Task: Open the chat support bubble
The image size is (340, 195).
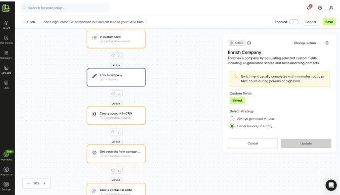Action: [x=331, y=185]
